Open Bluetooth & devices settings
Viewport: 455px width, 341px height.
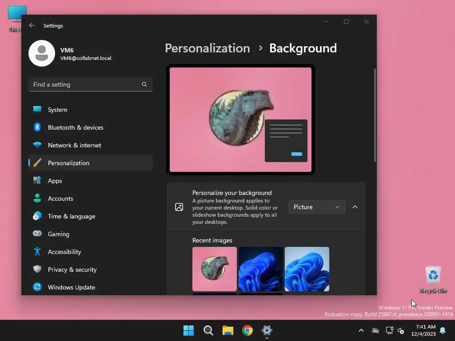pyautogui.click(x=91, y=127)
